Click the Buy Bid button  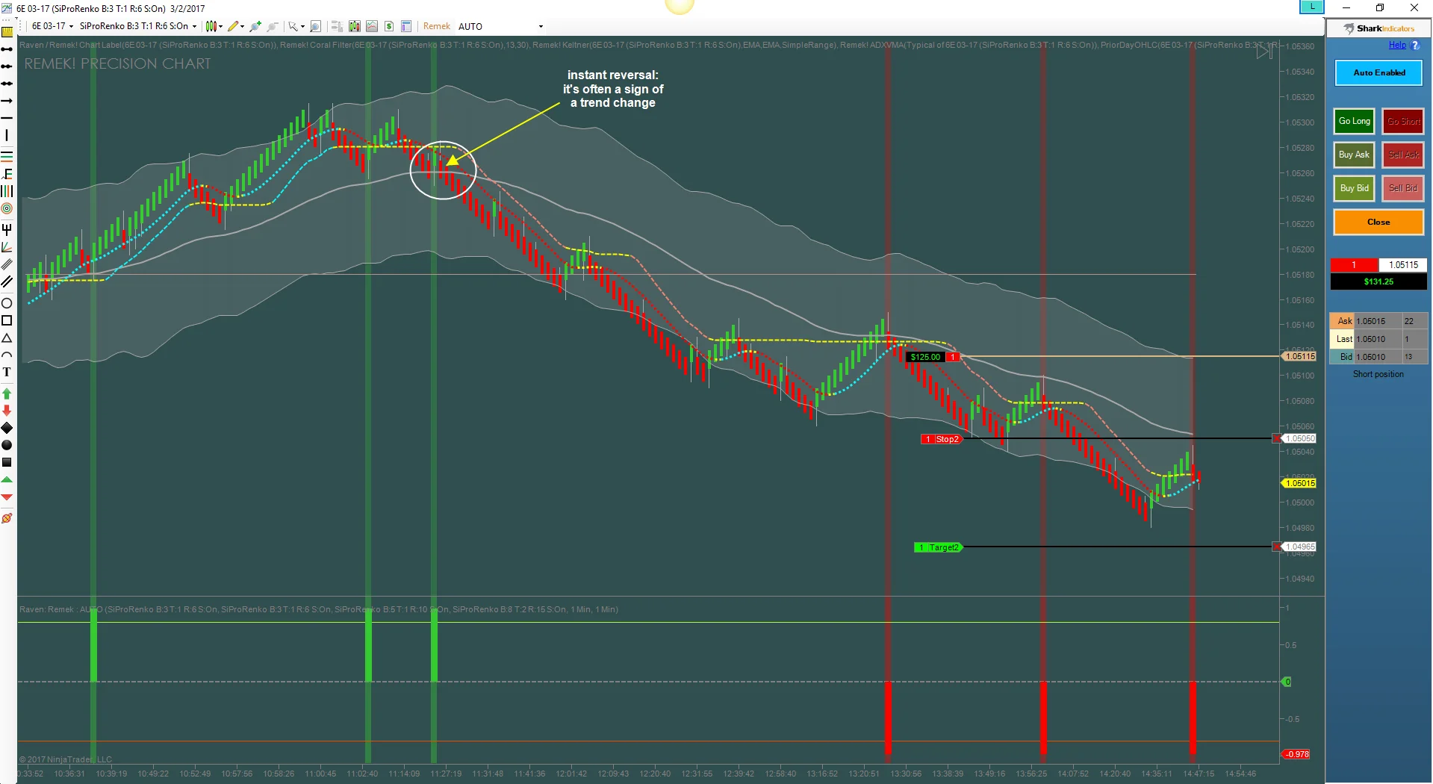1354,188
